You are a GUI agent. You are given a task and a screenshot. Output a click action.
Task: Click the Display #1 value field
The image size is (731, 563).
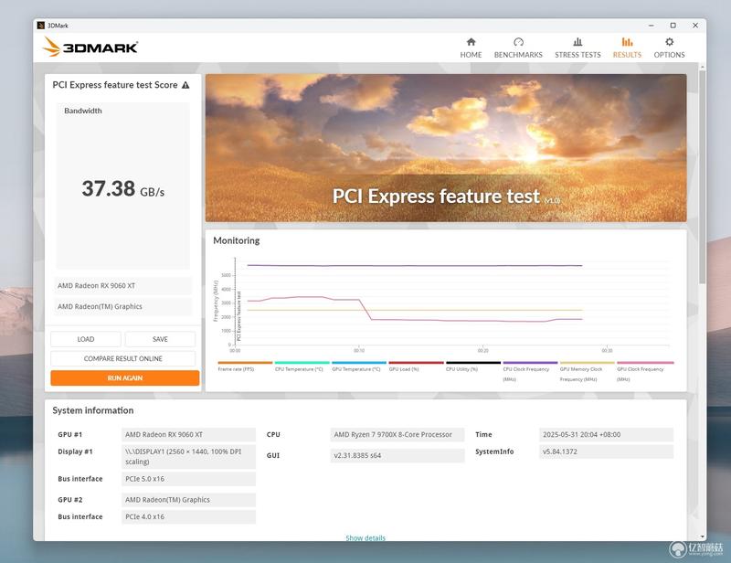[x=188, y=457]
